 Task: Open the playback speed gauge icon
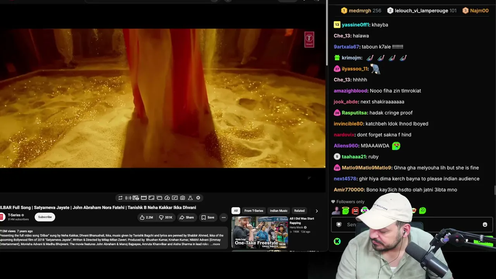tap(167, 198)
